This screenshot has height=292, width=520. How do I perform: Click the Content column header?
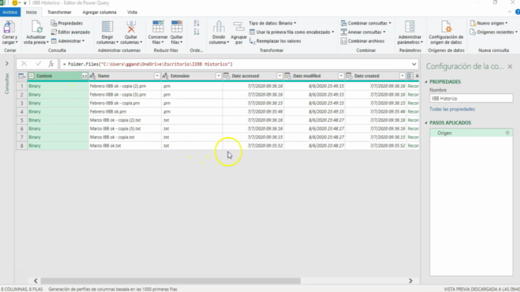pos(58,76)
